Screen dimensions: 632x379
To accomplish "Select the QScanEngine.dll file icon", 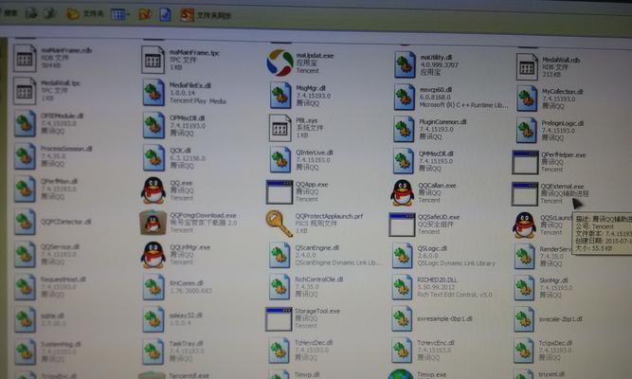I will pyautogui.click(x=280, y=255).
